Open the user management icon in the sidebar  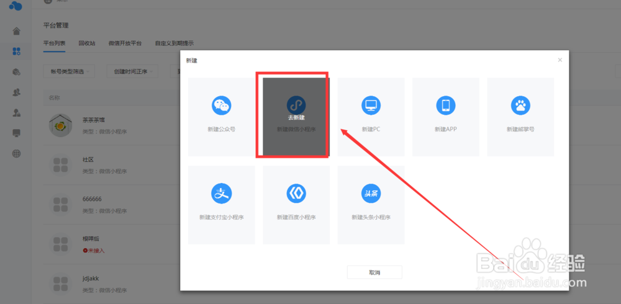pos(16,92)
